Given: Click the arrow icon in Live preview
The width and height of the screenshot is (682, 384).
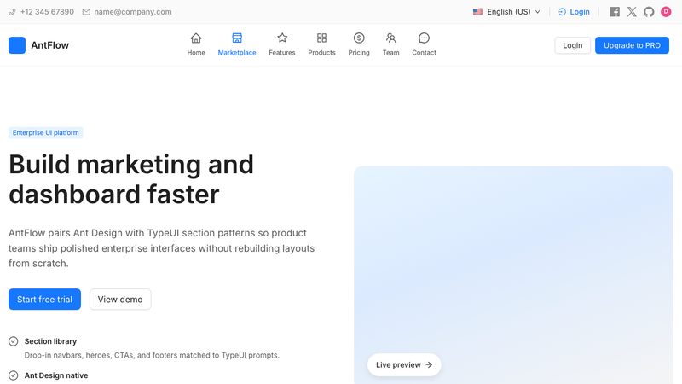Looking at the screenshot, I should tap(429, 365).
